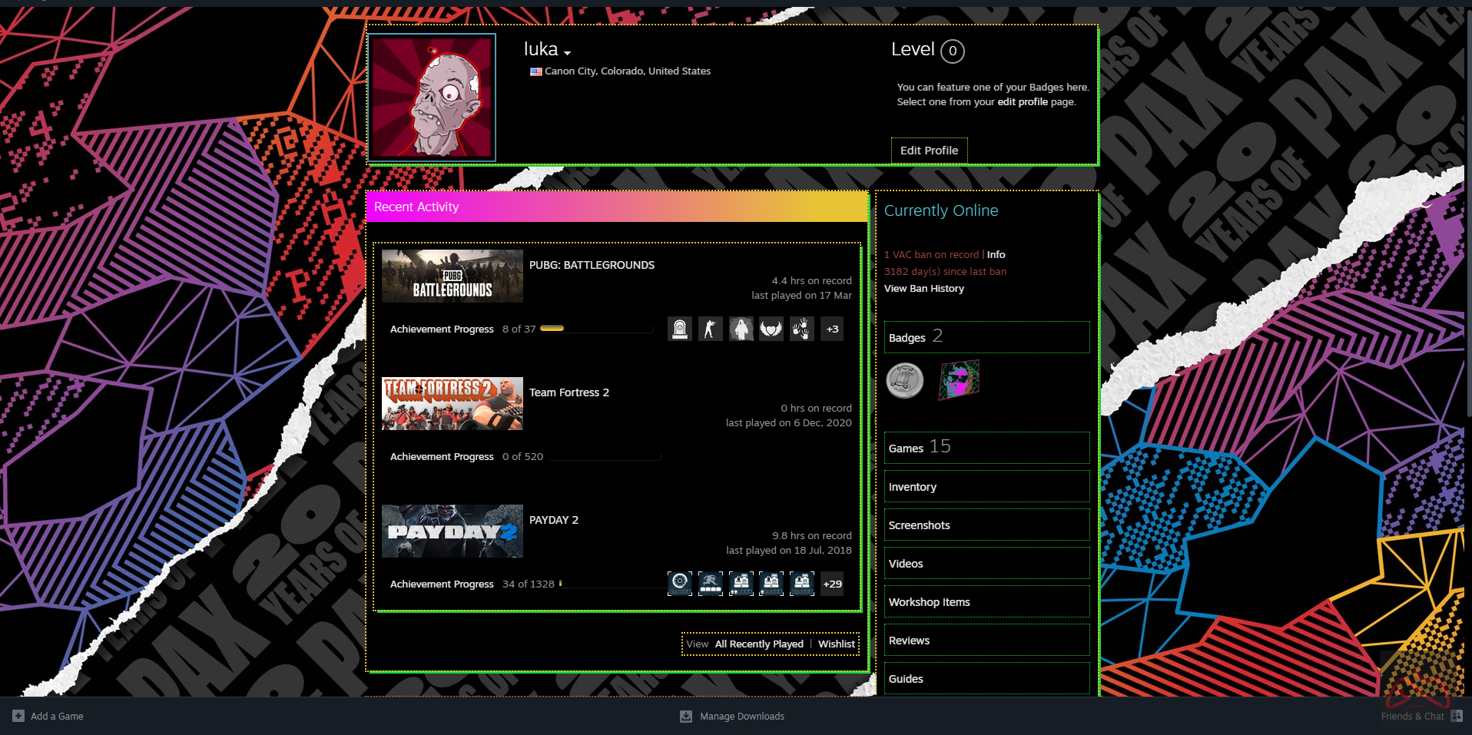Open the Inventory section

(x=912, y=487)
